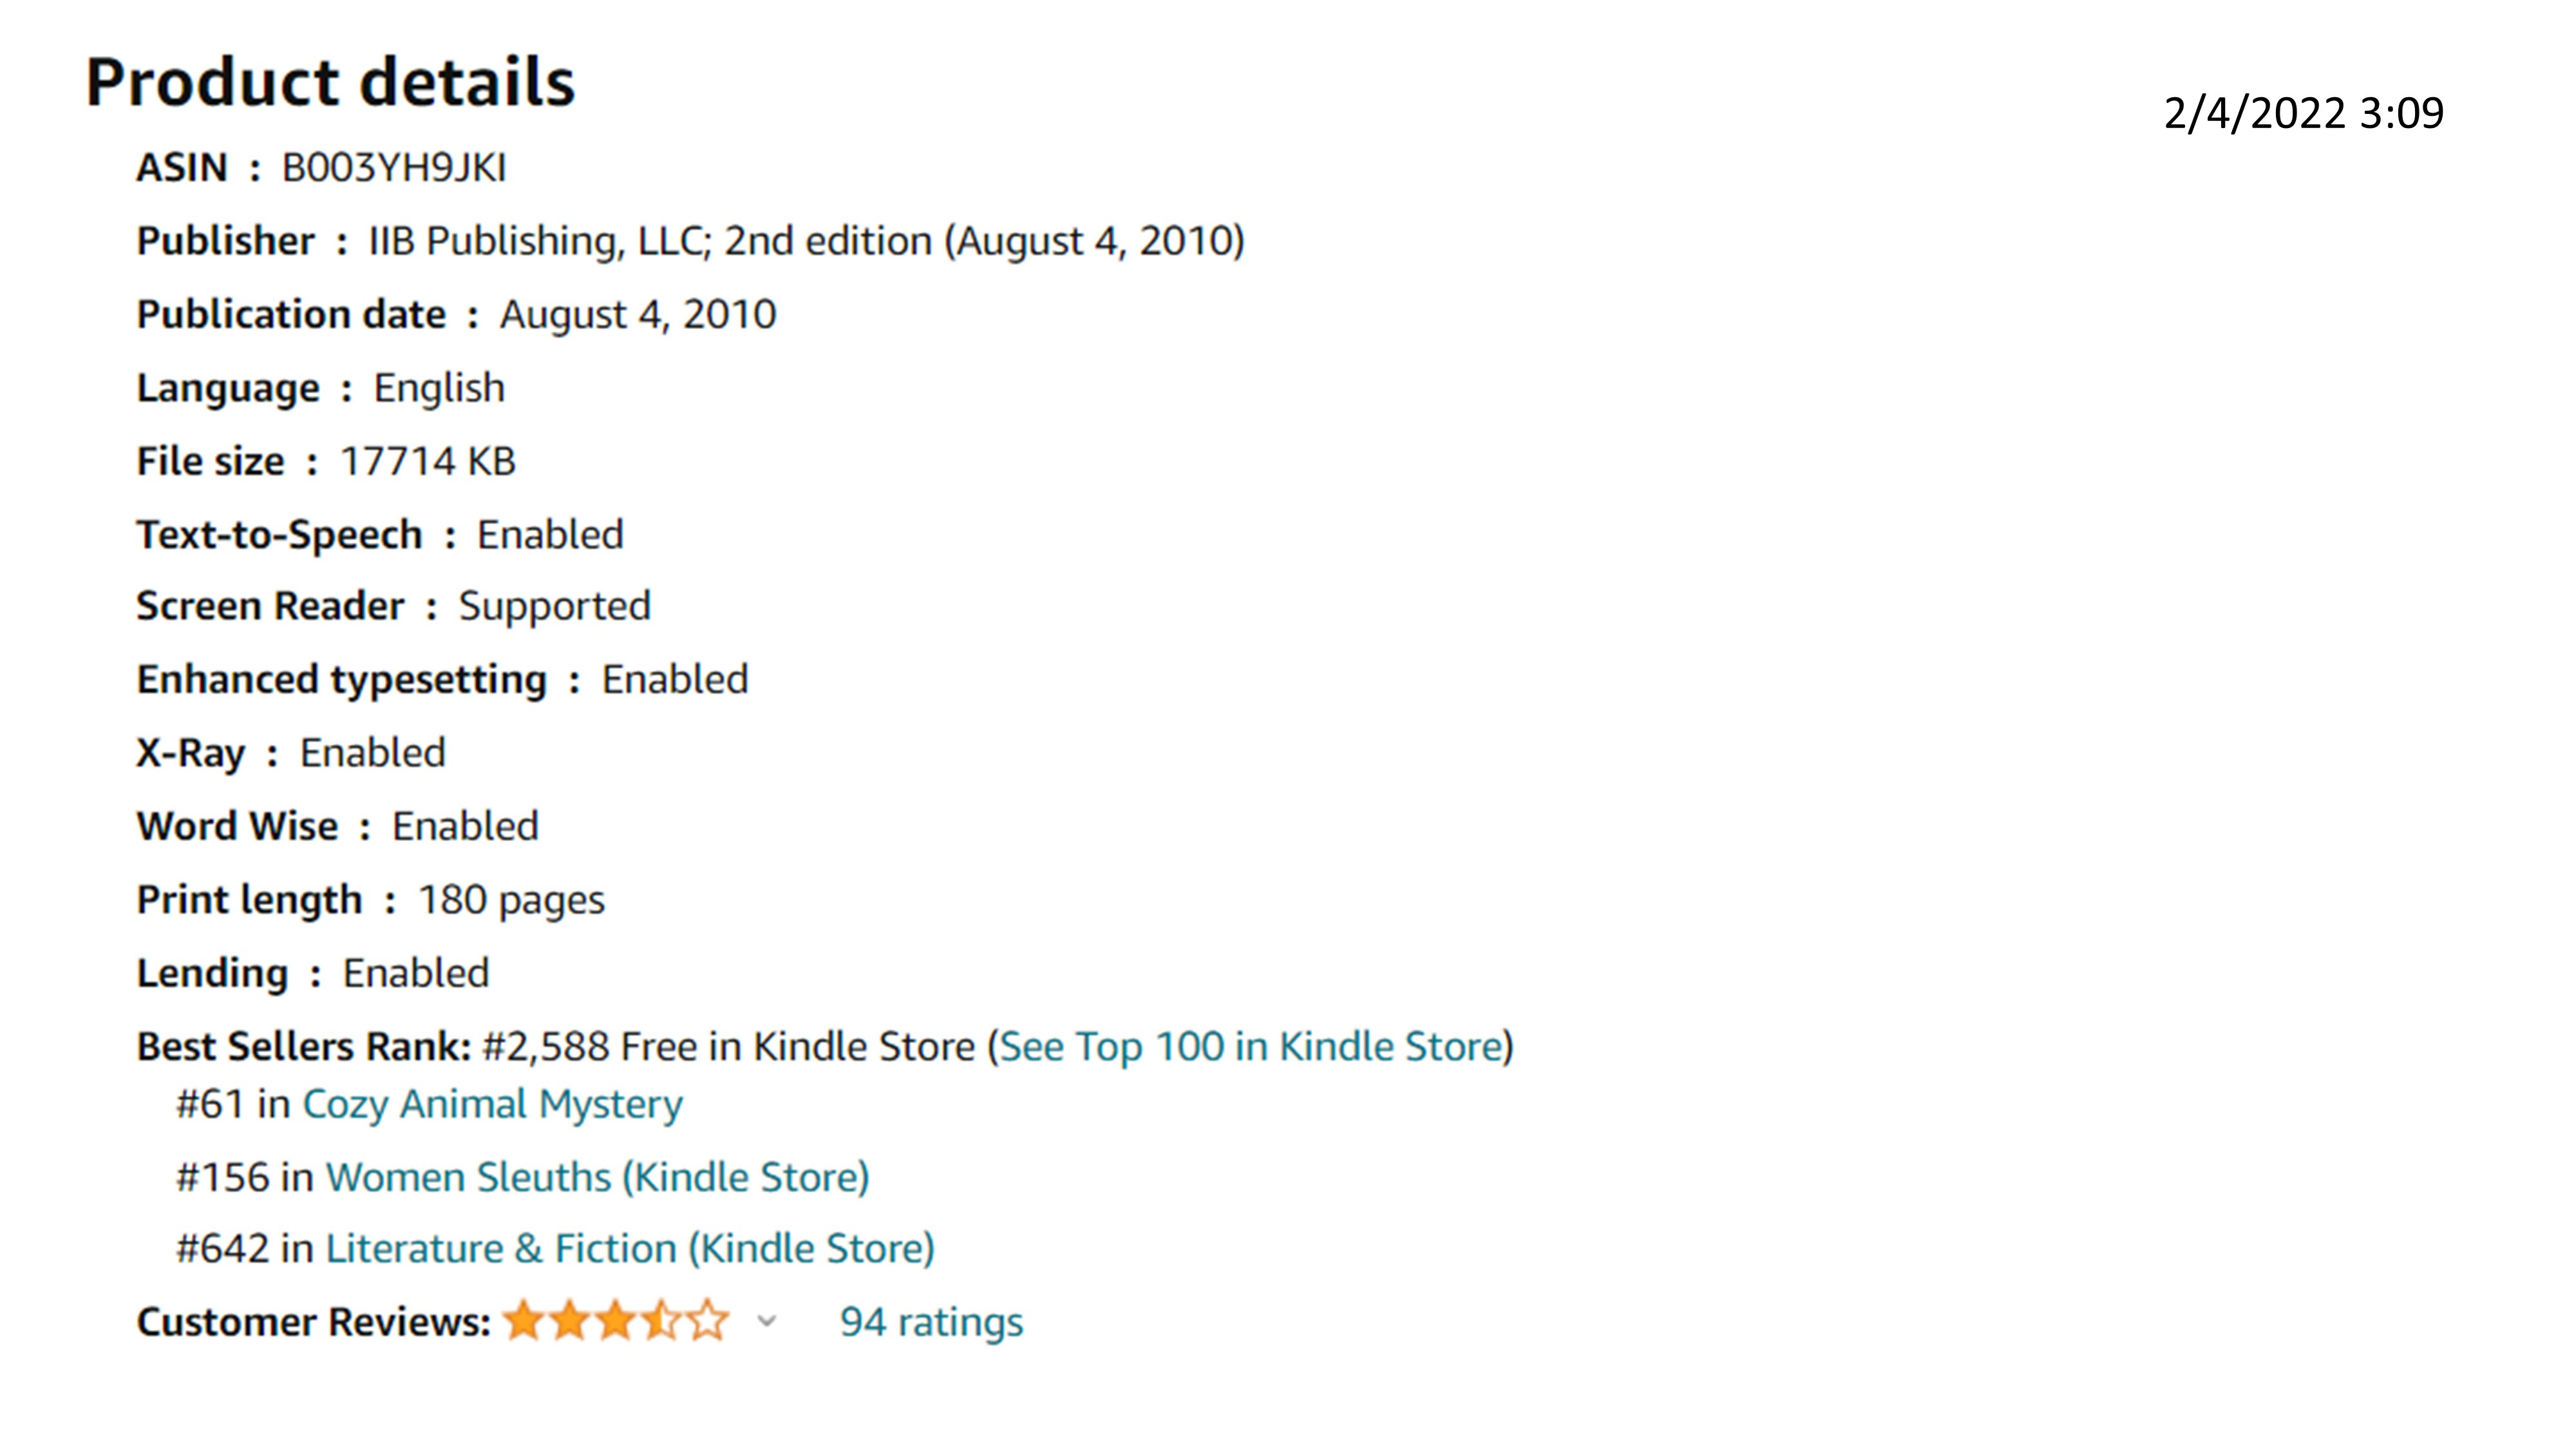Open See Top 100 in Kindle Store
This screenshot has height=1448, width=2576.
tap(1254, 1046)
